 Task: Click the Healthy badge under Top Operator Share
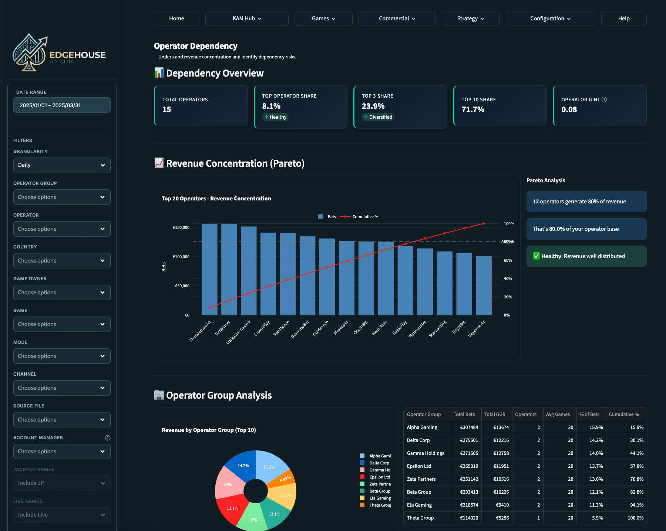pyautogui.click(x=275, y=117)
